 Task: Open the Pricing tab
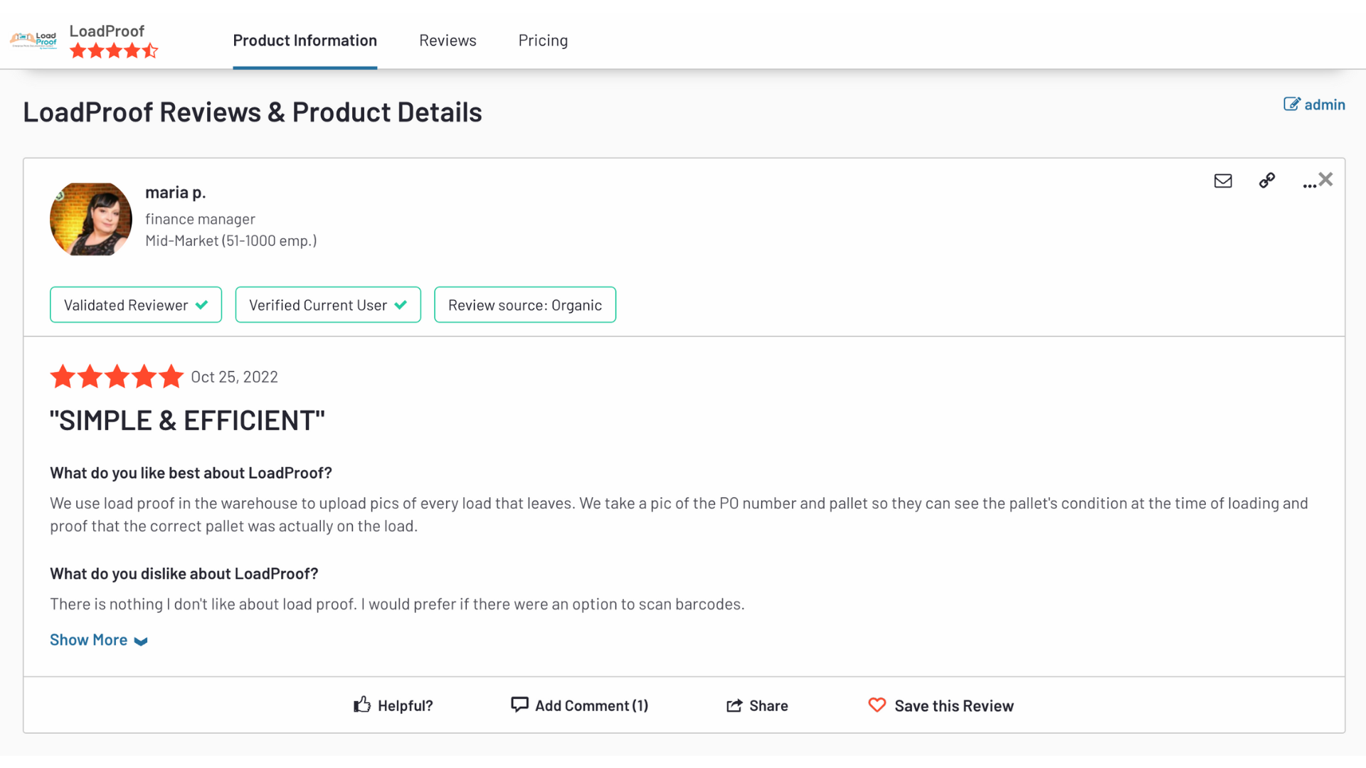pyautogui.click(x=543, y=41)
